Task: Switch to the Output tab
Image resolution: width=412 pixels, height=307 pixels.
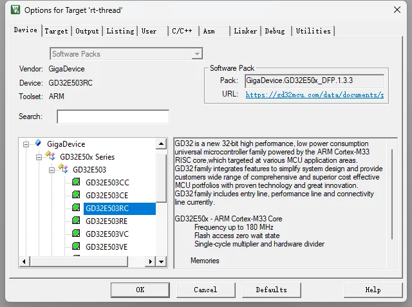Action: click(x=88, y=32)
